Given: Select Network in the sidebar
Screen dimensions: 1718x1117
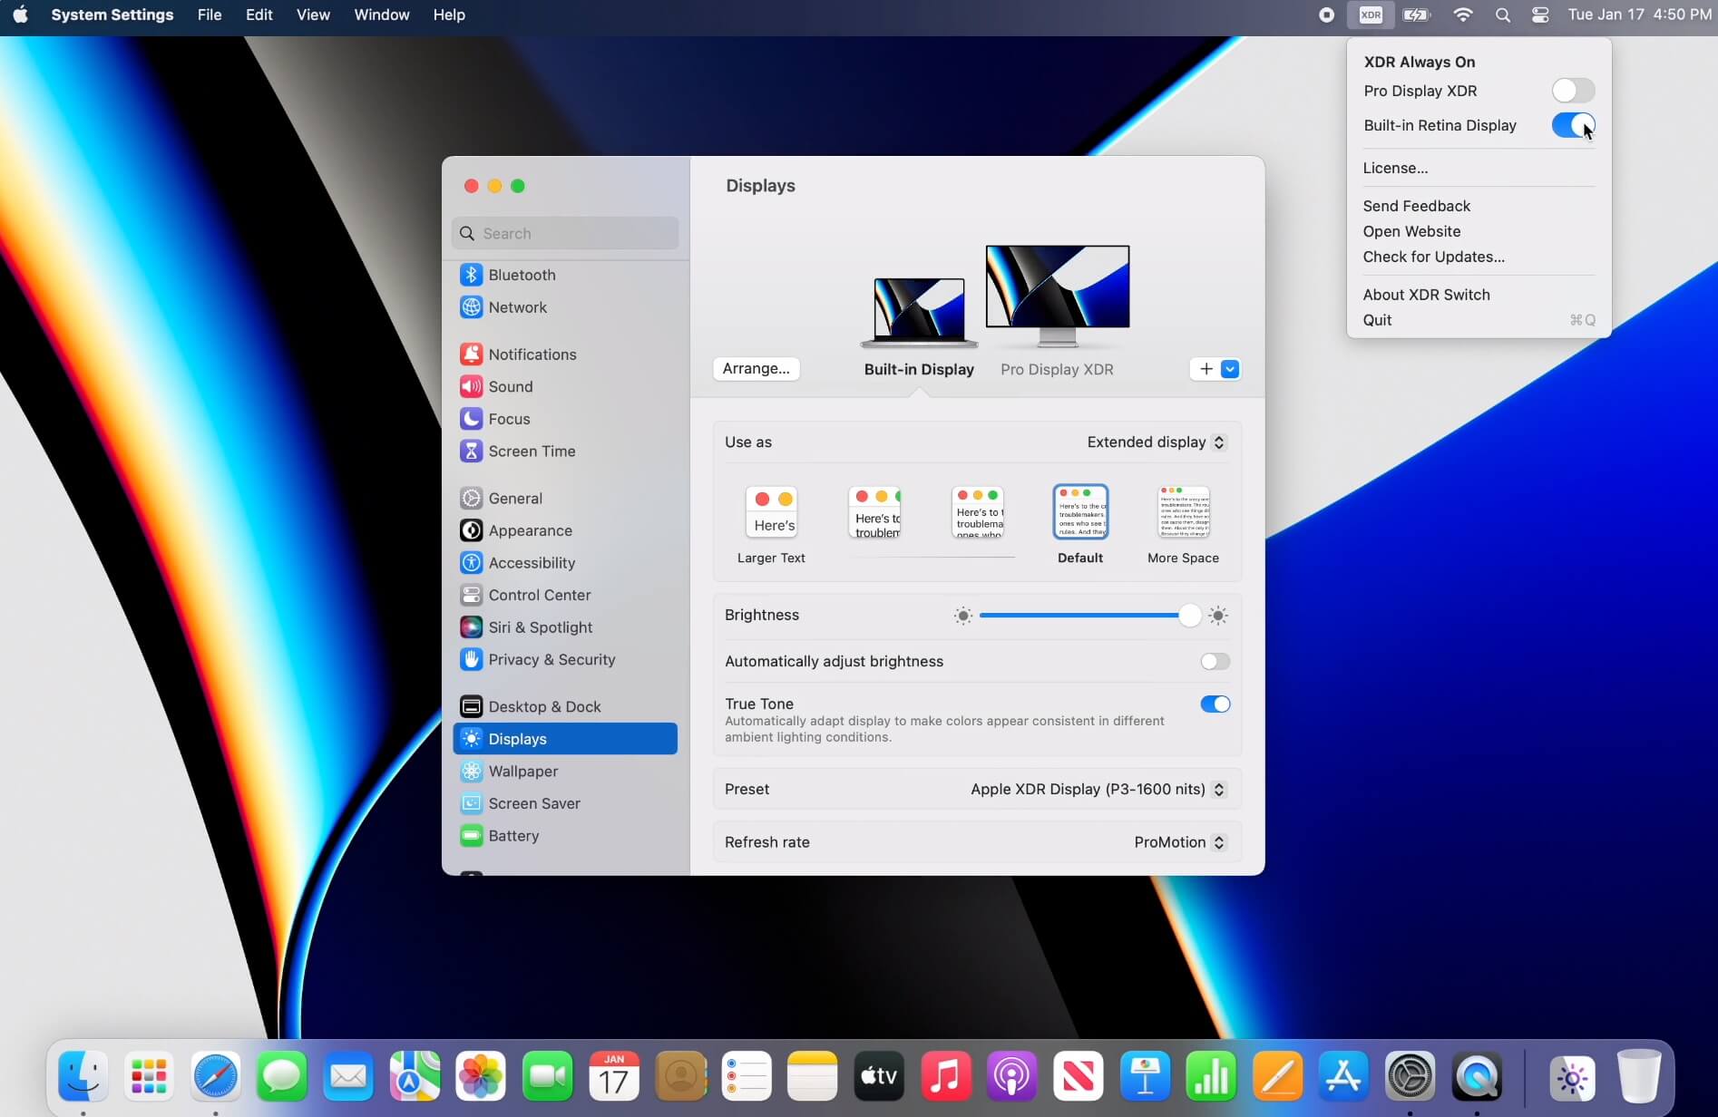Looking at the screenshot, I should (x=518, y=307).
